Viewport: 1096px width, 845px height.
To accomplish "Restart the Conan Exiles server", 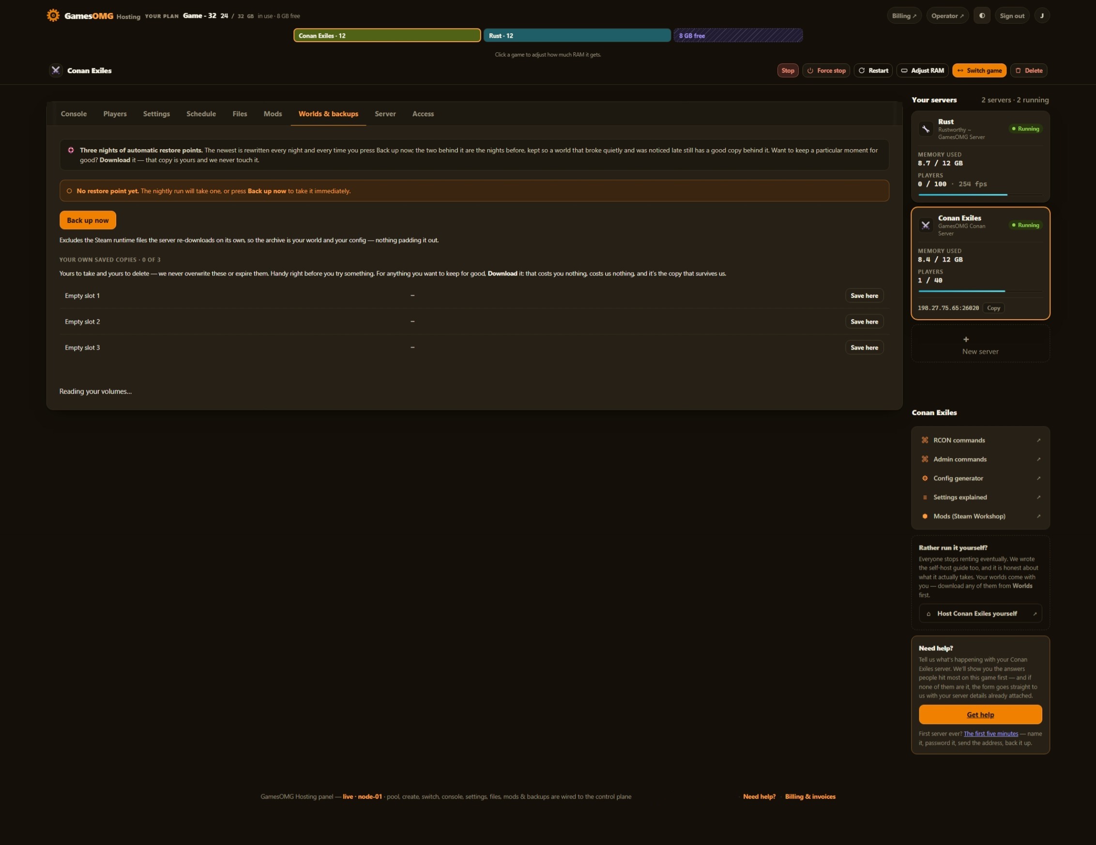I will 873,70.
